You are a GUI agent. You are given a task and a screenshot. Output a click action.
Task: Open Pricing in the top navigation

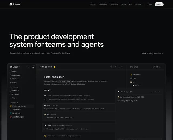[123, 4]
